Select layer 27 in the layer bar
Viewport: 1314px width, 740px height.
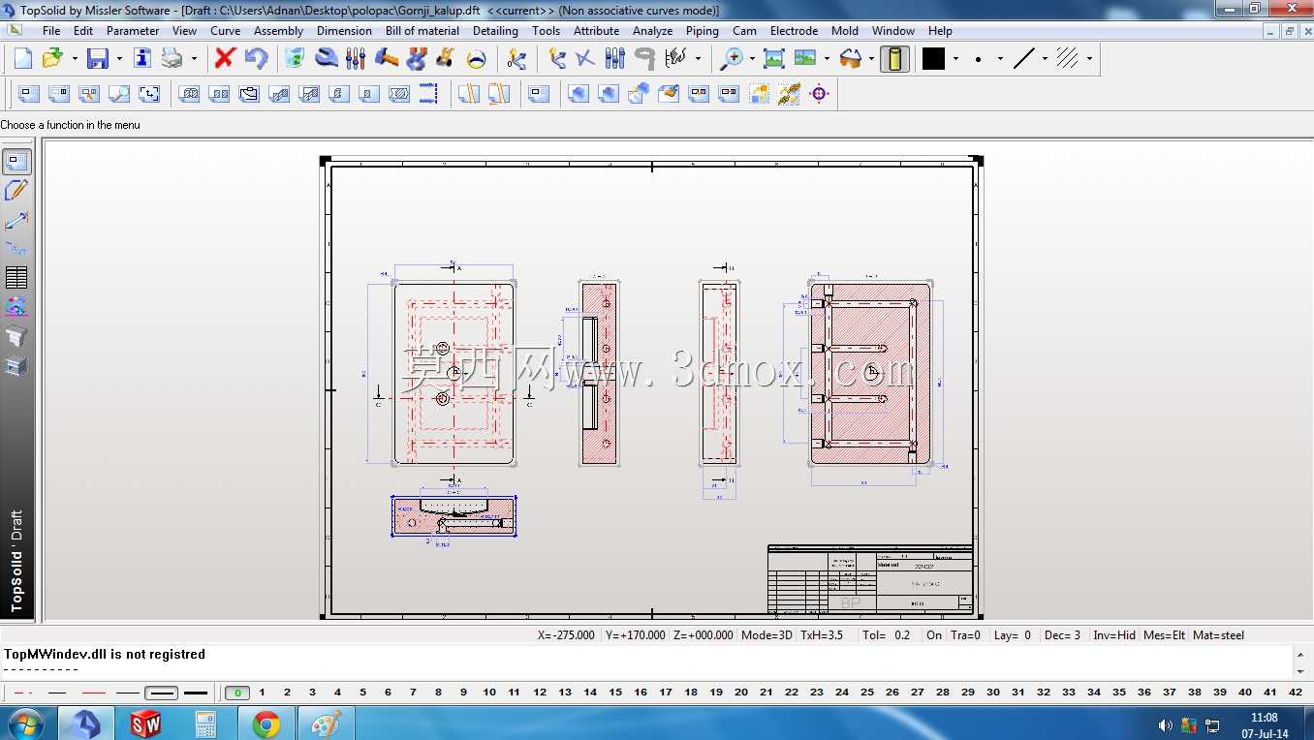pos(918,693)
